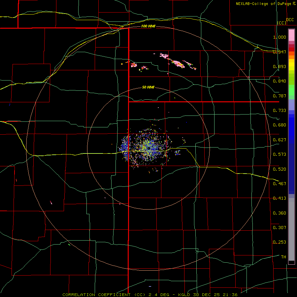The height and width of the screenshot is (297, 297).
Task: Select the 0.360 scale value
Action: [x=280, y=213]
